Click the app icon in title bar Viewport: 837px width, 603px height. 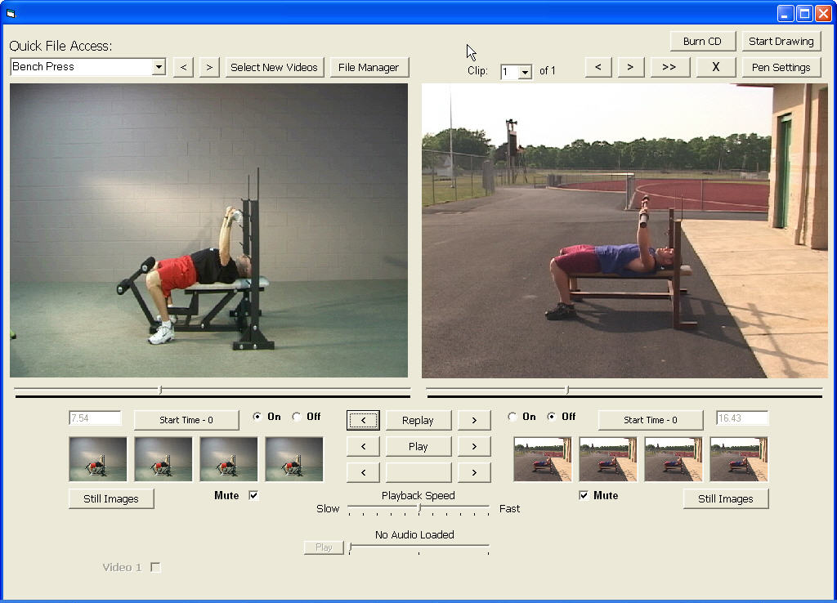click(11, 13)
